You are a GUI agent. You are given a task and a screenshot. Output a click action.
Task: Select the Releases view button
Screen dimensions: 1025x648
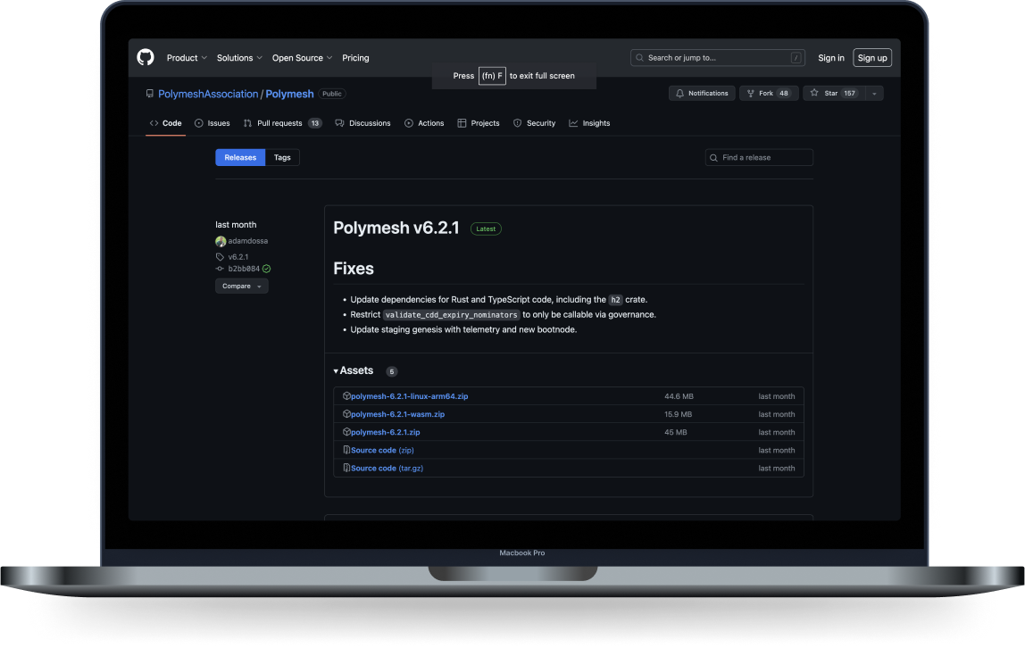pos(240,157)
